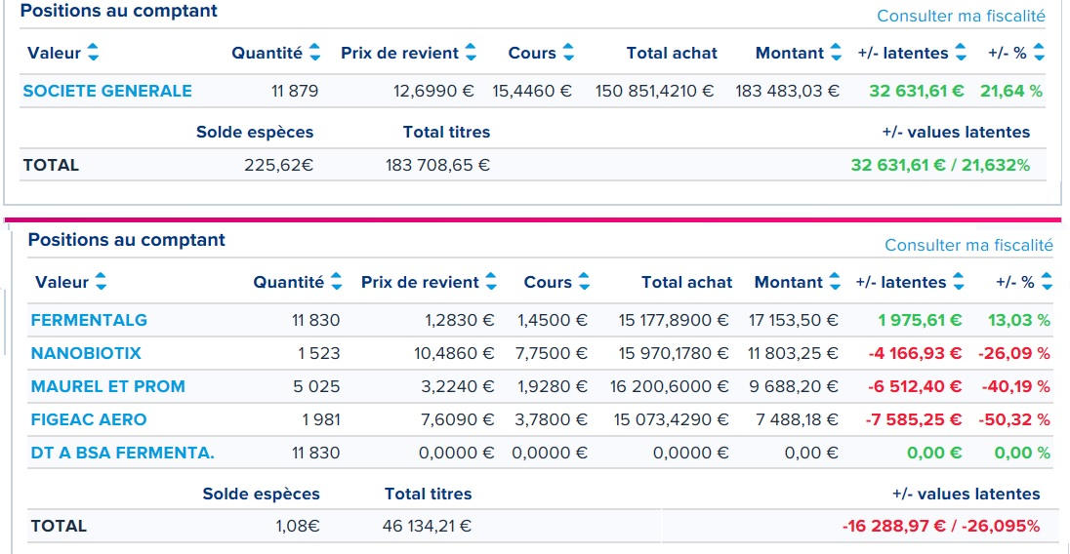Select Société Générale price 15,4460 €
Image resolution: width=1070 pixels, height=554 pixels.
(532, 91)
